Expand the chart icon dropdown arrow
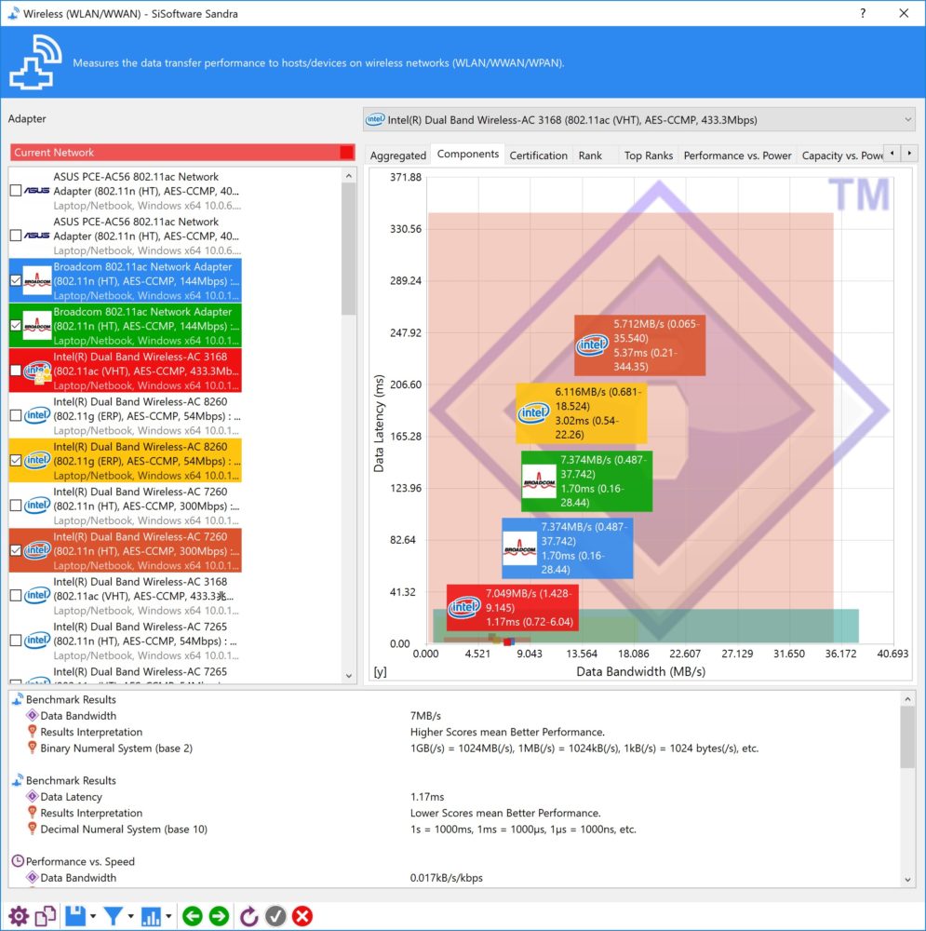The image size is (926, 931). pos(168,916)
